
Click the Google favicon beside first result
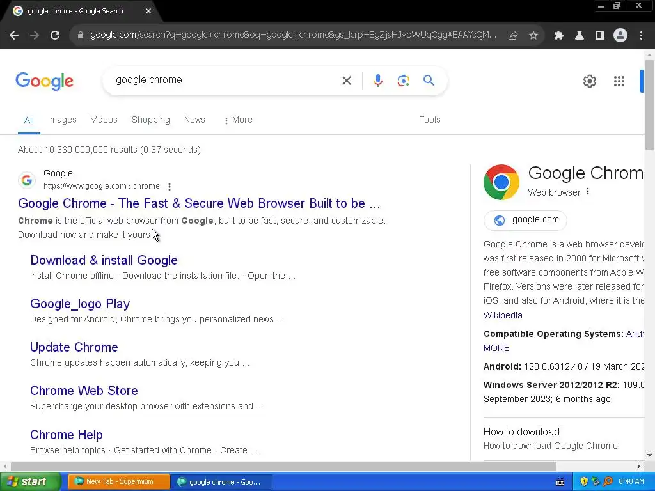point(27,180)
